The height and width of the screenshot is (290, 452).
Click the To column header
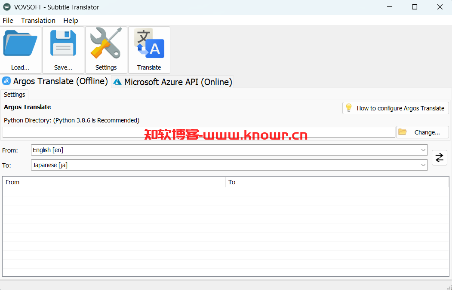pyautogui.click(x=337, y=182)
